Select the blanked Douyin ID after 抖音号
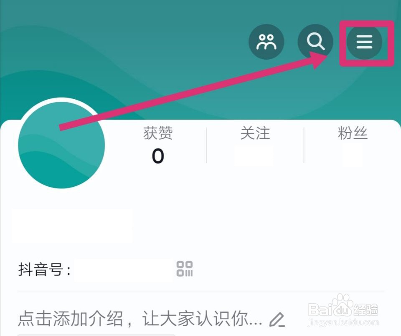 (x=123, y=270)
